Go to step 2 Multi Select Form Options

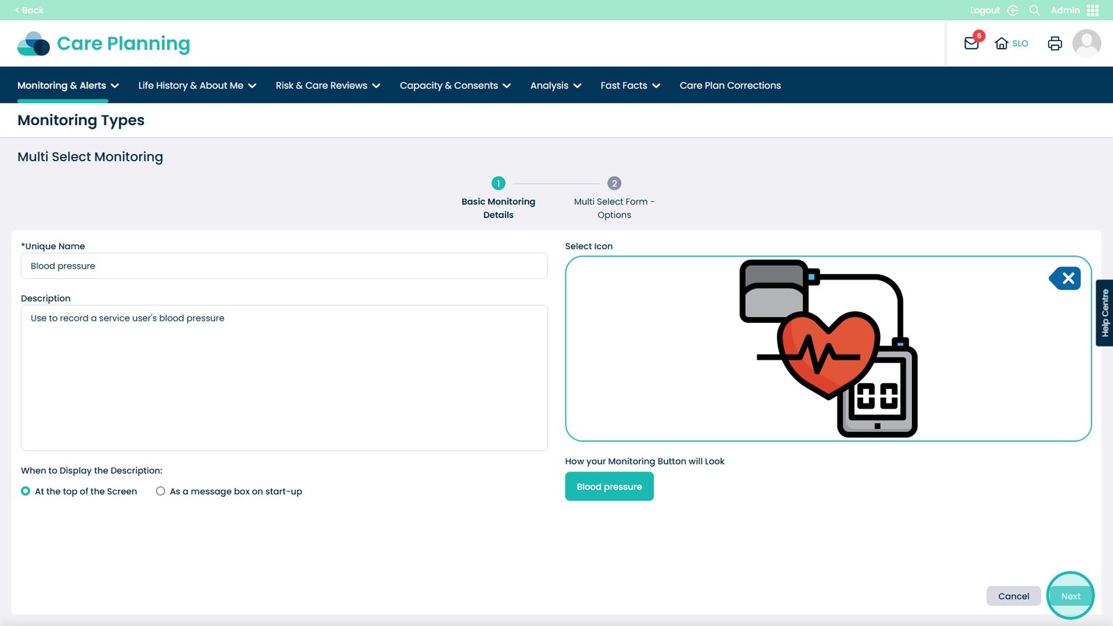click(x=614, y=184)
